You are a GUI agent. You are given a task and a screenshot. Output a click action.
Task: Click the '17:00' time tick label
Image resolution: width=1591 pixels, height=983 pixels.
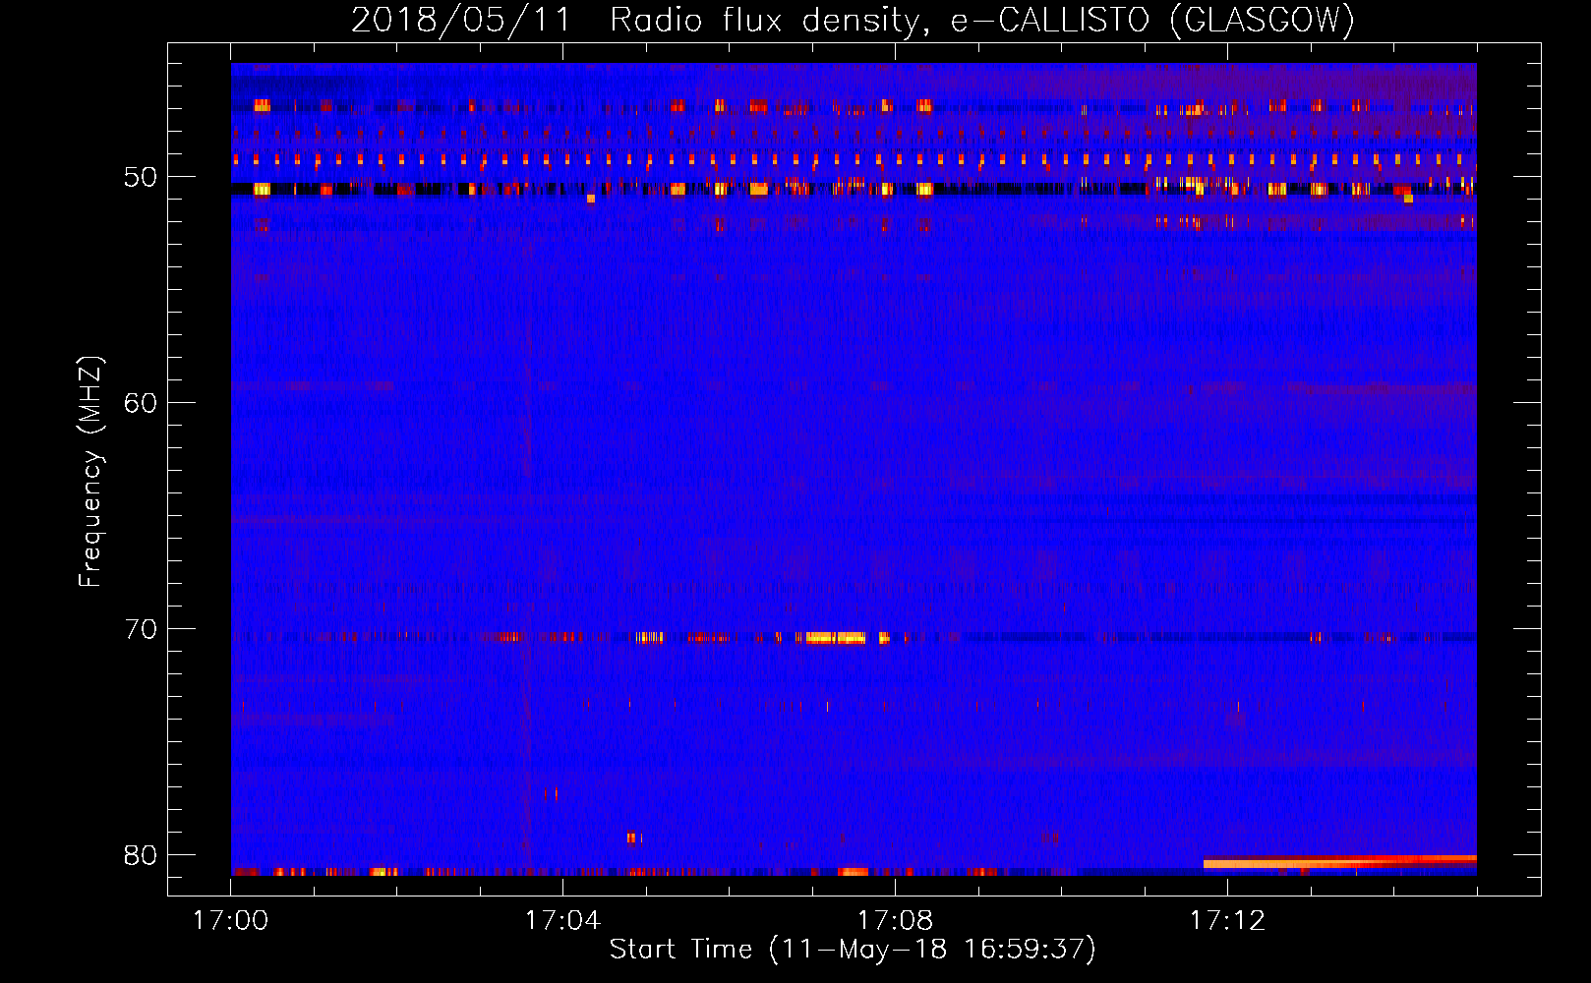tap(230, 921)
